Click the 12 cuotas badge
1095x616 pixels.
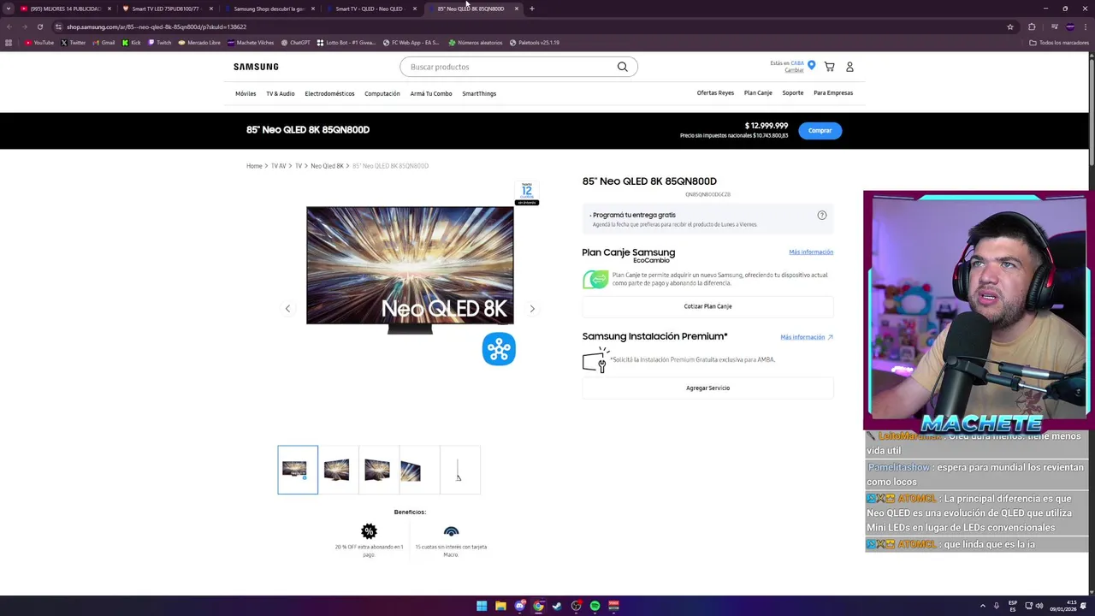pyautogui.click(x=527, y=193)
